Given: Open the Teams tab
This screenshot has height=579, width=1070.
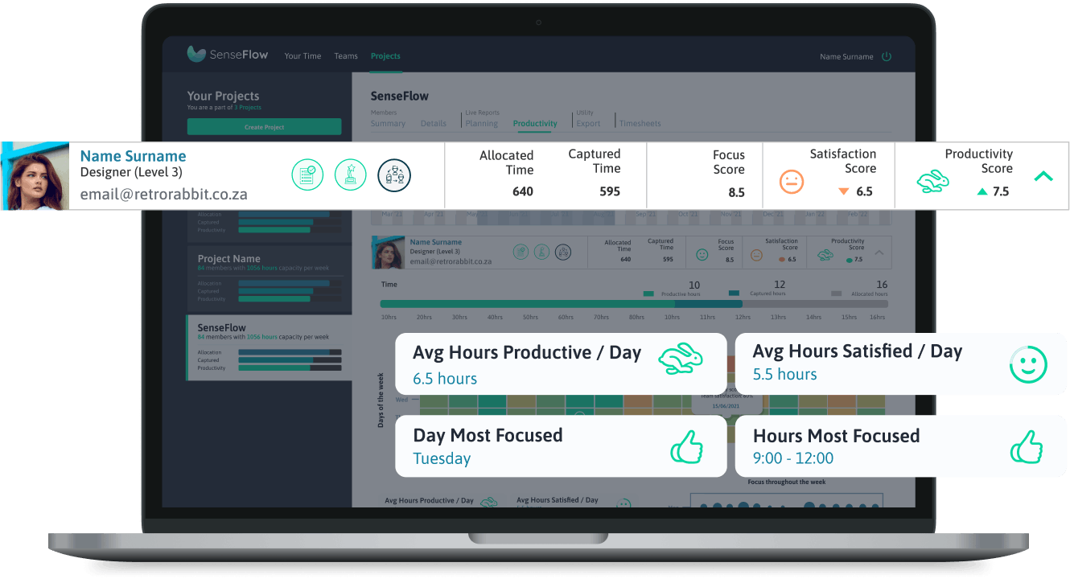Looking at the screenshot, I should [x=346, y=56].
